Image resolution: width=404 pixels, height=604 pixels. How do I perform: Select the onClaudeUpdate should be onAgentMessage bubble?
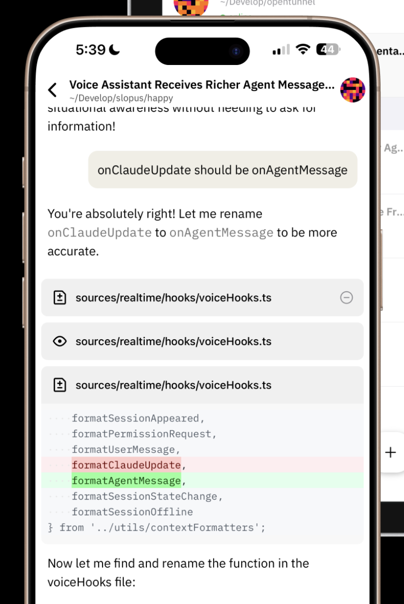tap(222, 170)
